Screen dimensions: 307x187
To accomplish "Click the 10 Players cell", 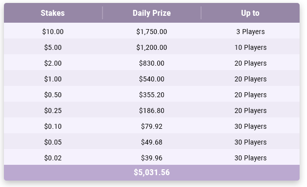I will coord(250,47).
